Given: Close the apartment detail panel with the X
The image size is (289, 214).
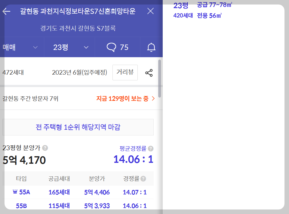Looking at the screenshot, I should [150, 11].
